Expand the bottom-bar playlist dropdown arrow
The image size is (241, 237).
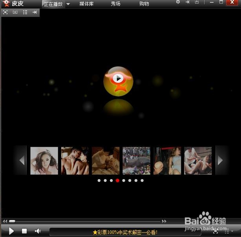pyautogui.click(x=232, y=231)
